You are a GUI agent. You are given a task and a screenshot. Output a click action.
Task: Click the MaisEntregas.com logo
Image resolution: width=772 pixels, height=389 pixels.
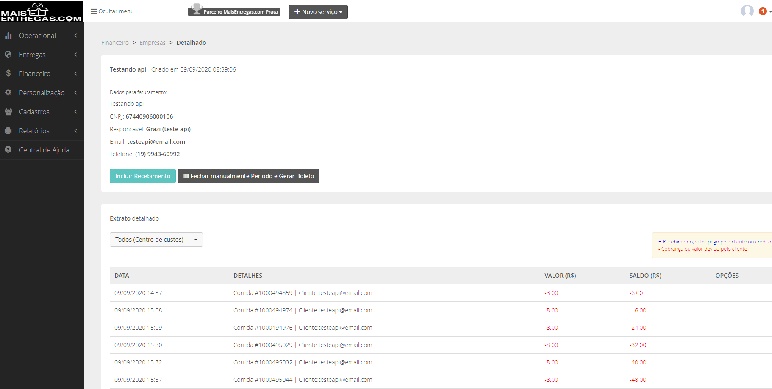[x=41, y=12]
